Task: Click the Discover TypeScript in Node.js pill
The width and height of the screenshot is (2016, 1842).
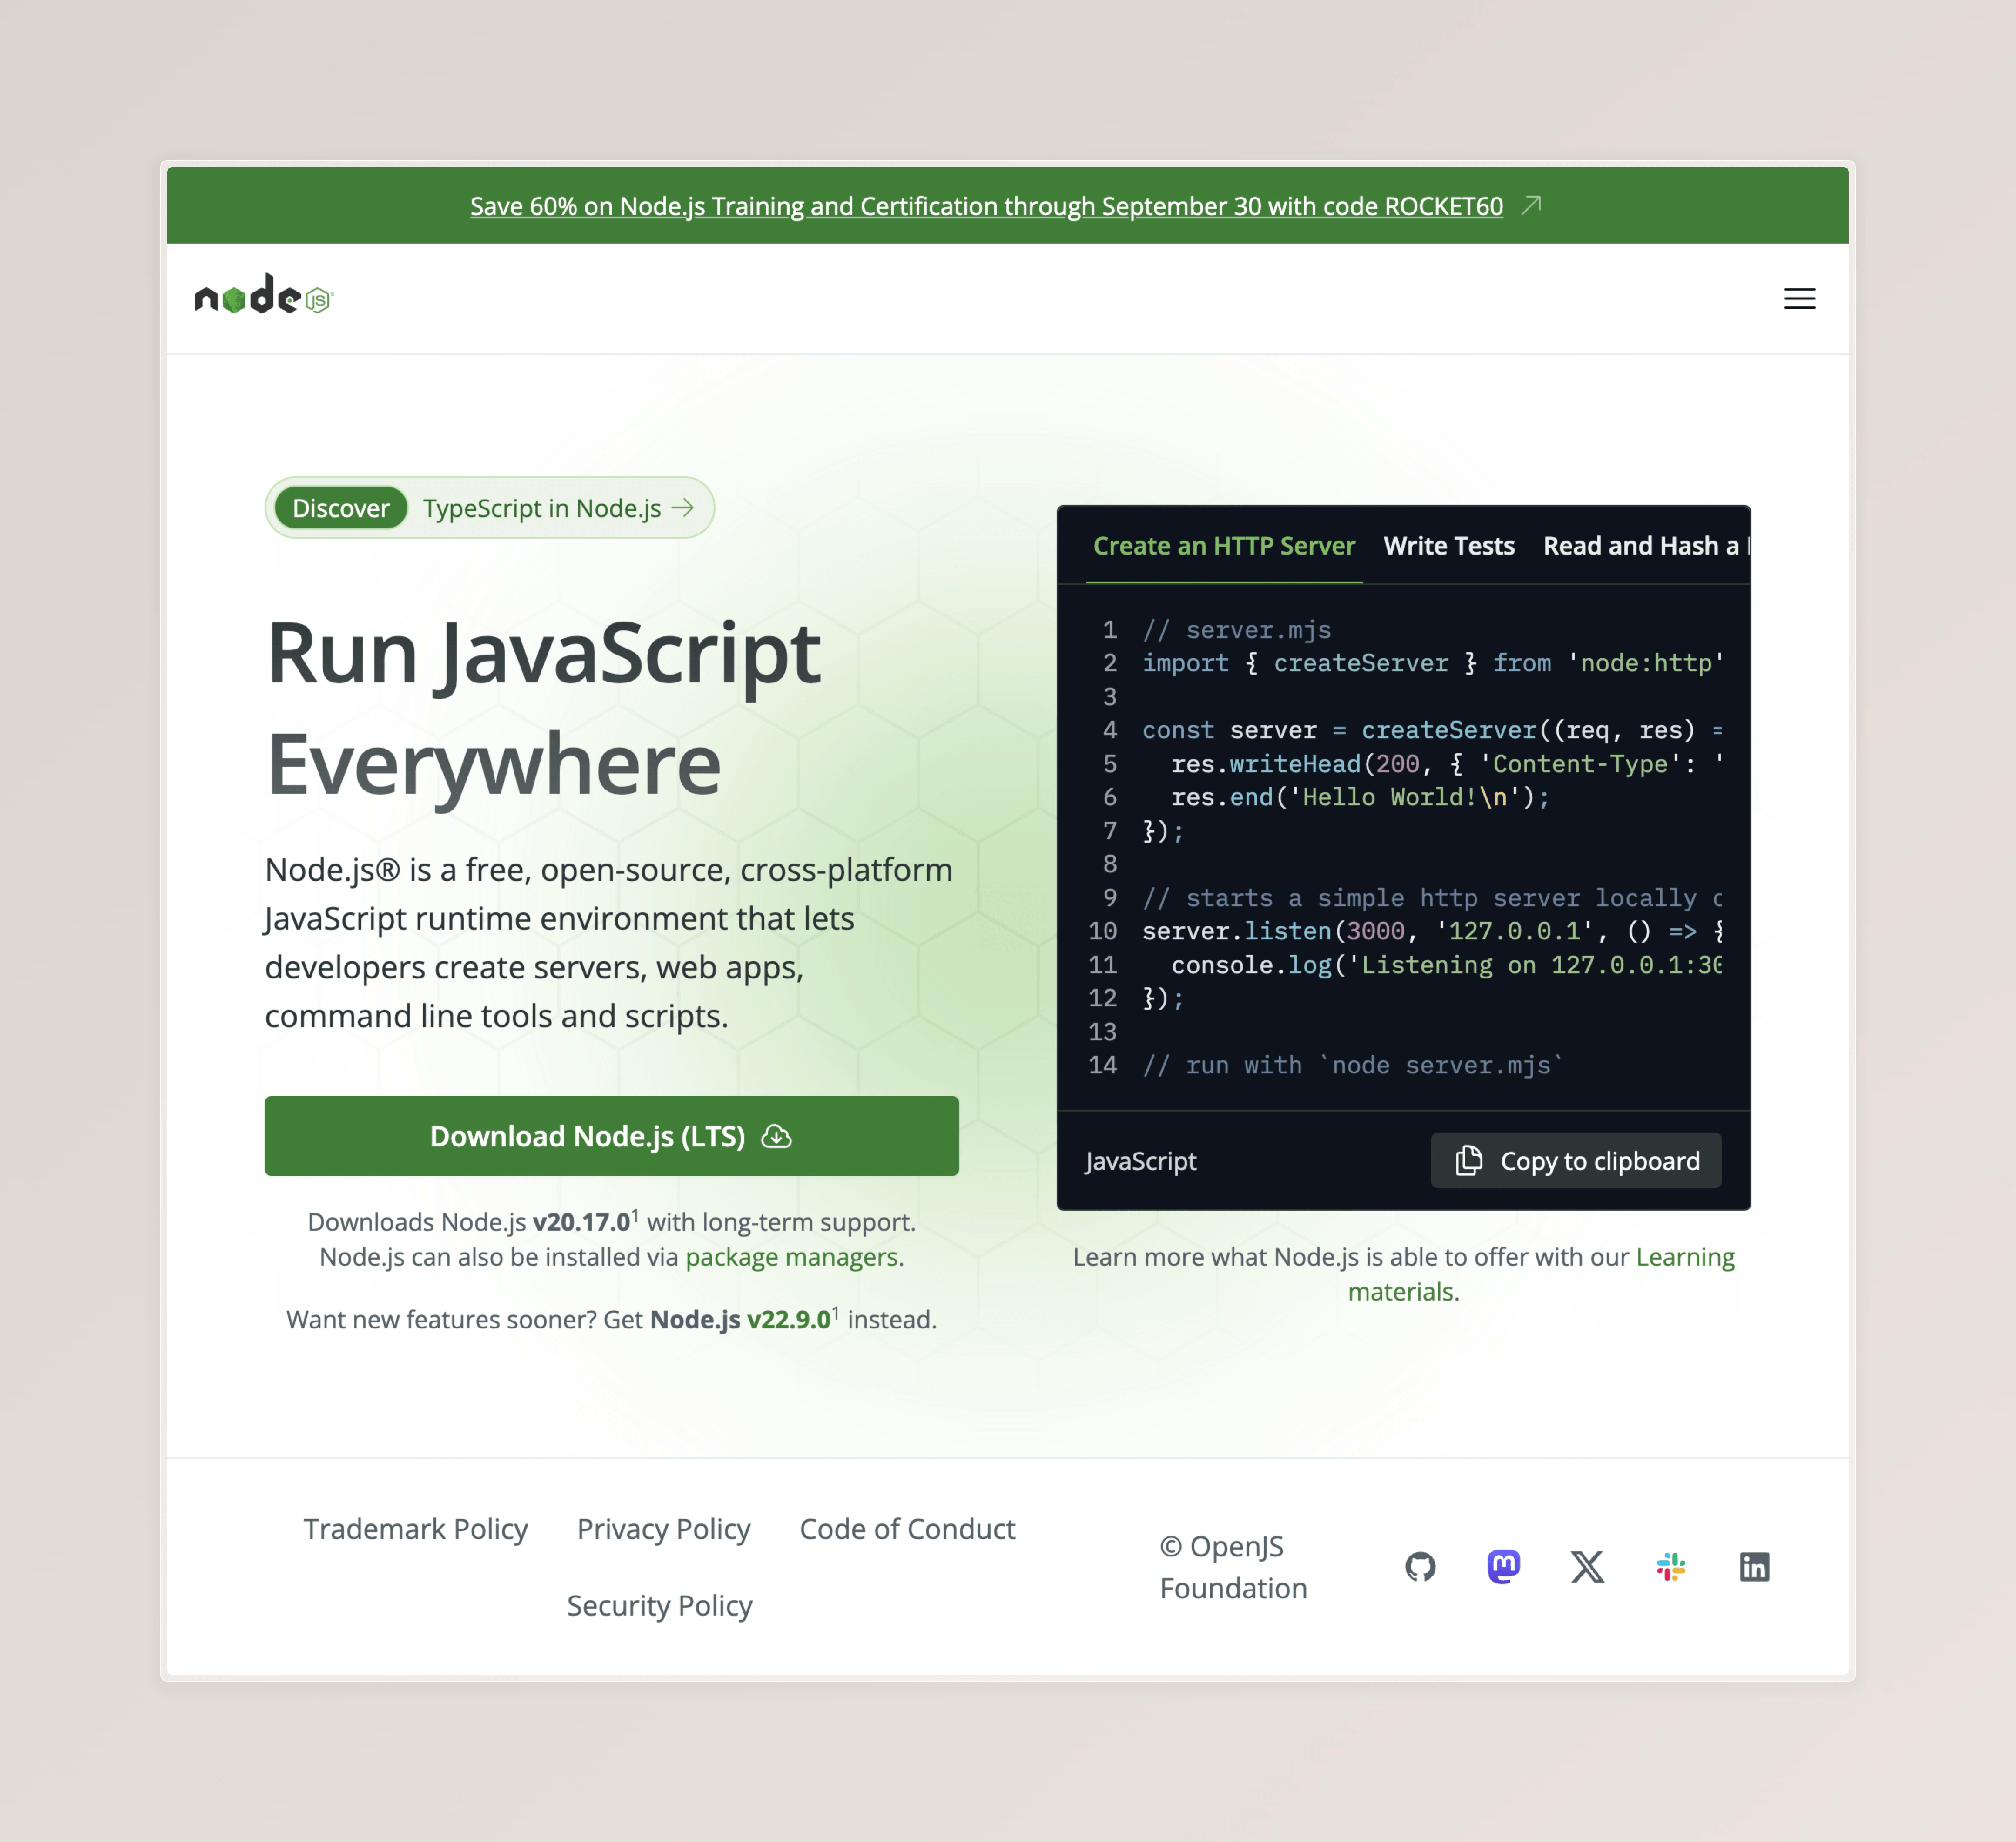Action: point(489,508)
